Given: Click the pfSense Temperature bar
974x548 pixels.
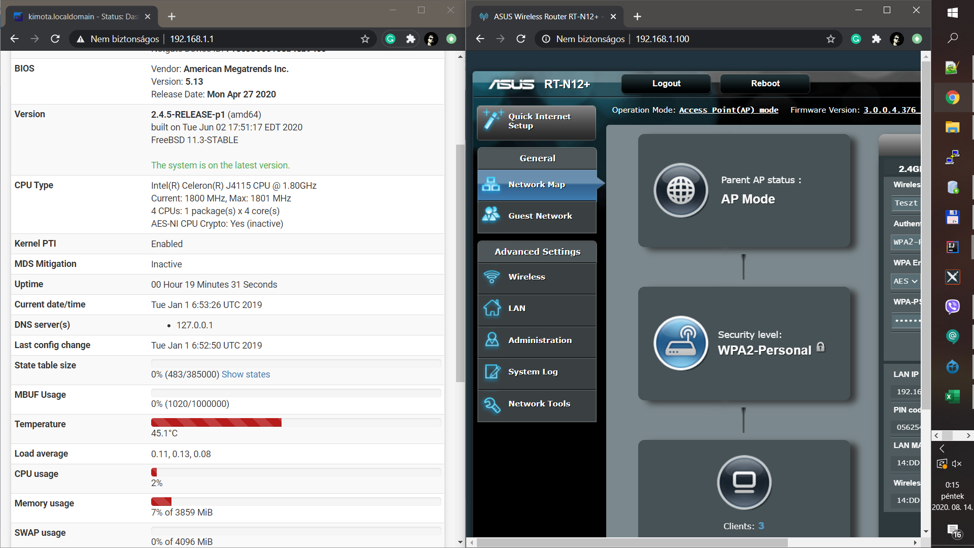Looking at the screenshot, I should tap(296, 423).
